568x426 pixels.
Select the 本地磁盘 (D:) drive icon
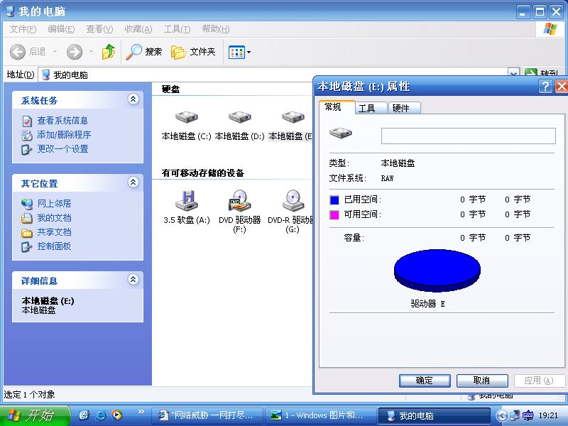click(239, 117)
